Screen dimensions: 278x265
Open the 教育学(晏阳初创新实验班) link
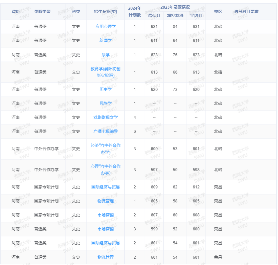coord(106,72)
